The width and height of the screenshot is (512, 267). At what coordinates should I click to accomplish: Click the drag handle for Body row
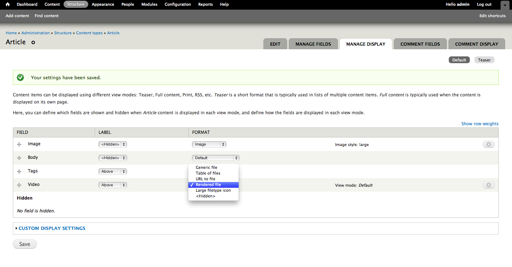19,158
